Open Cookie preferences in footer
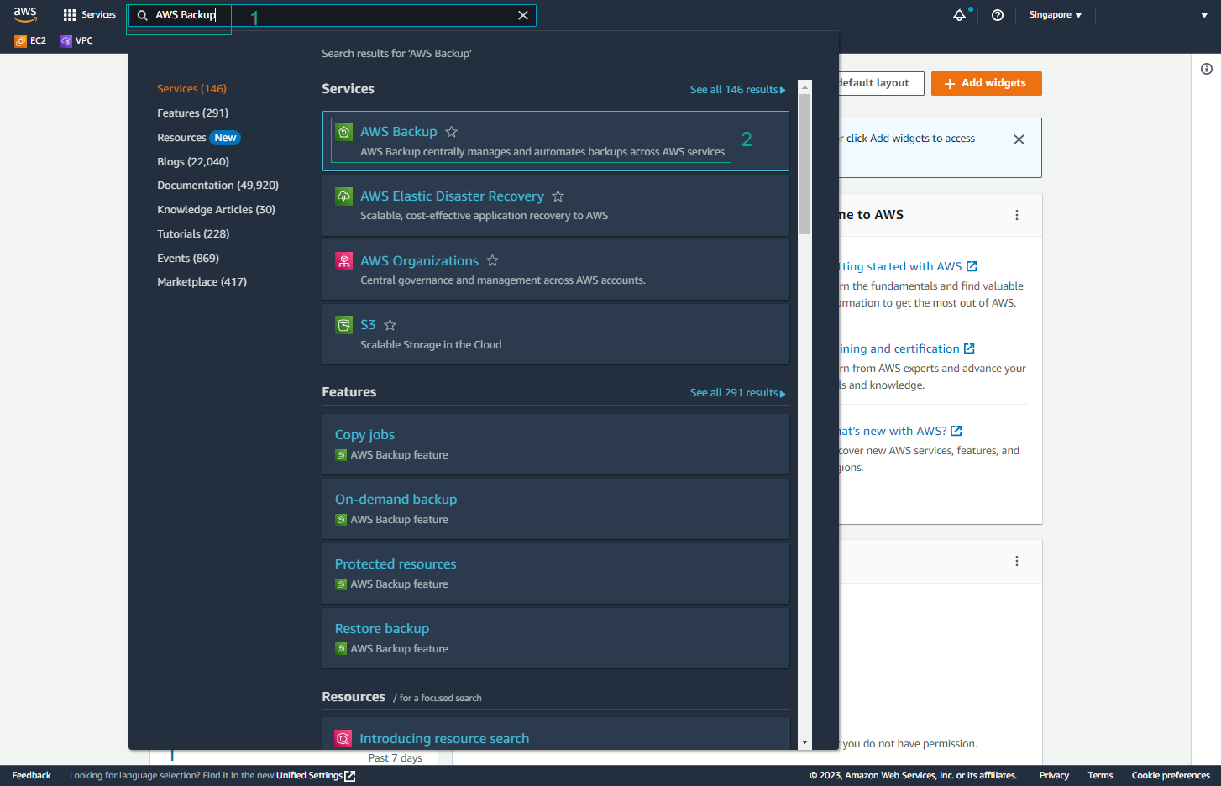This screenshot has width=1221, height=786. pyautogui.click(x=1171, y=775)
